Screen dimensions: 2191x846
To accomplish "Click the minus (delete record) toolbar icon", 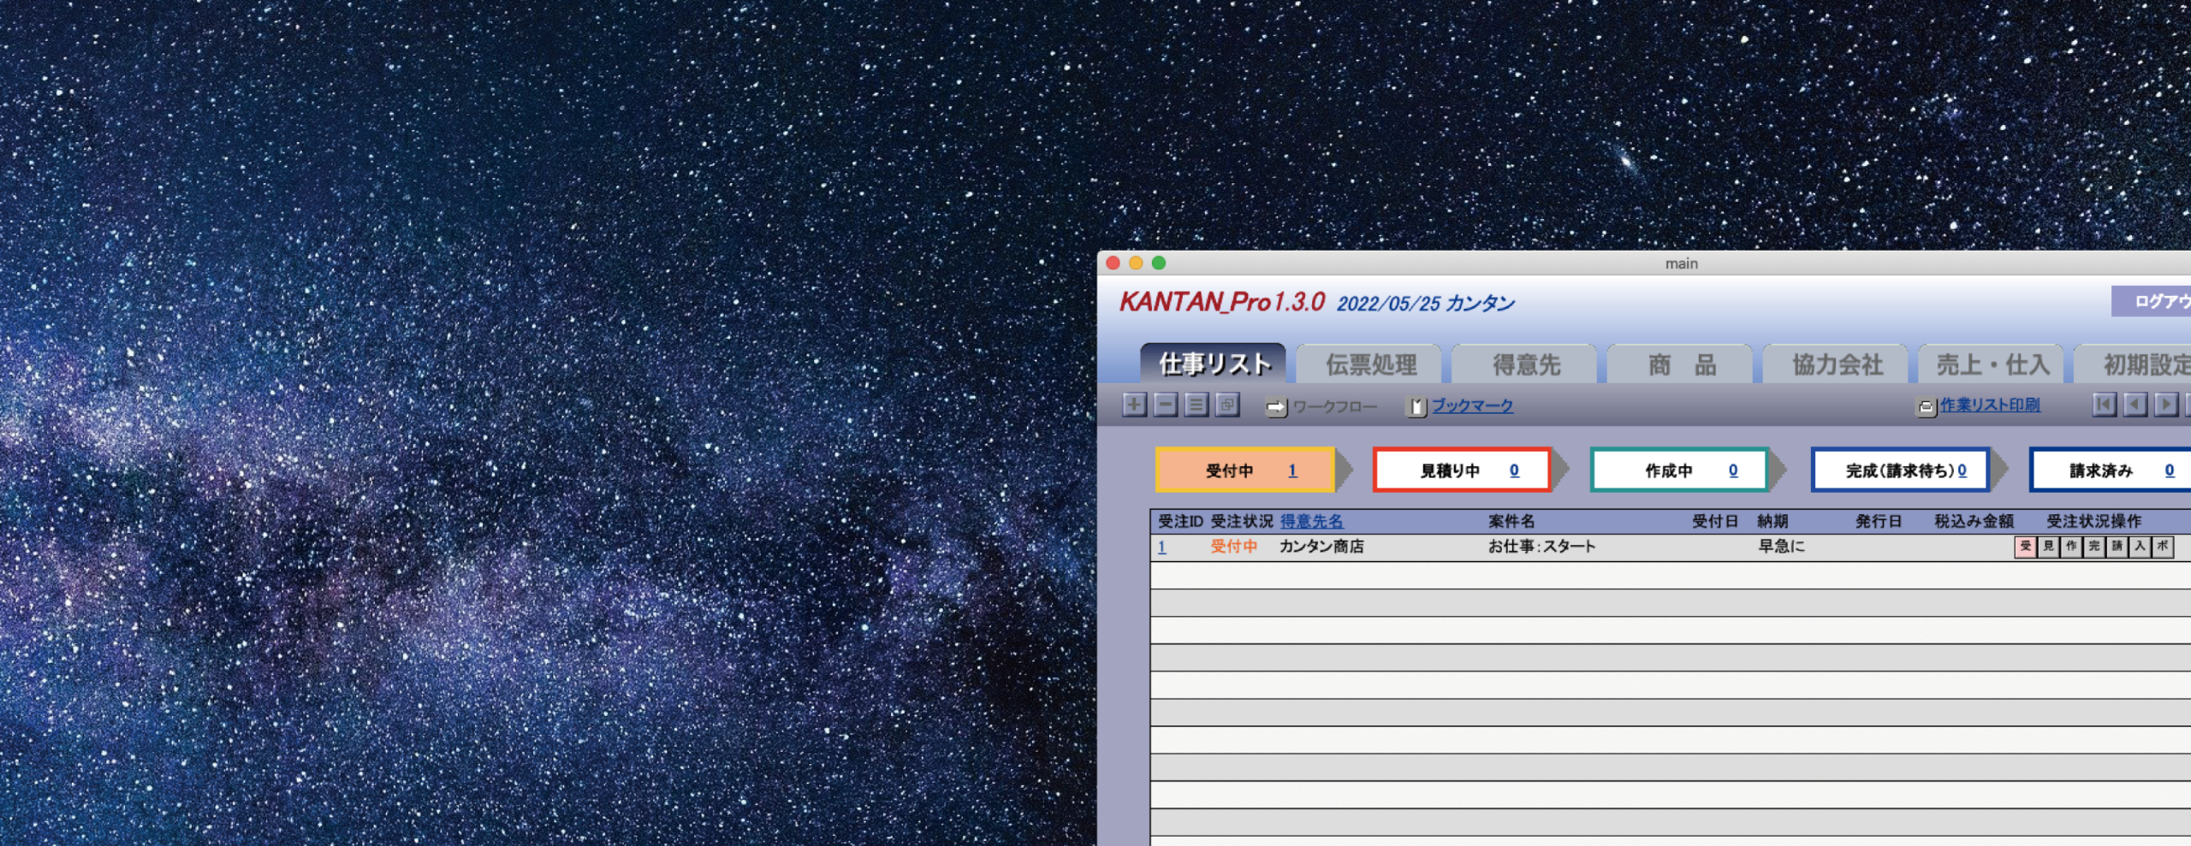I will pos(1165,405).
